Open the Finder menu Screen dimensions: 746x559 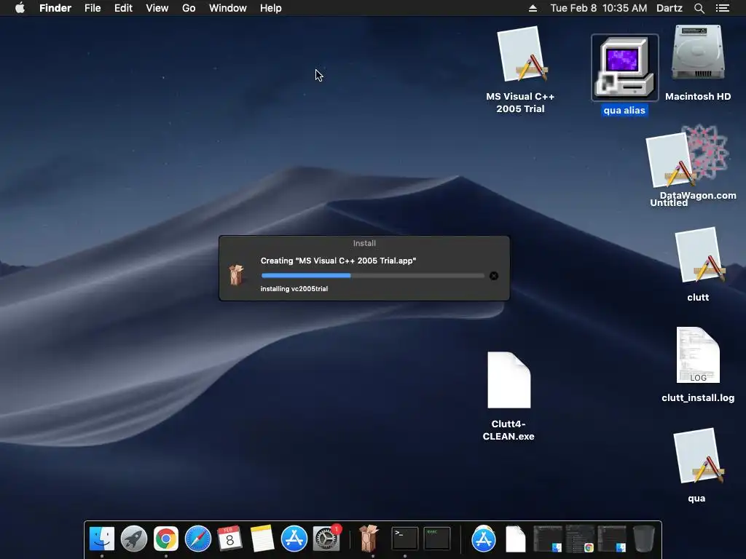pyautogui.click(x=55, y=8)
